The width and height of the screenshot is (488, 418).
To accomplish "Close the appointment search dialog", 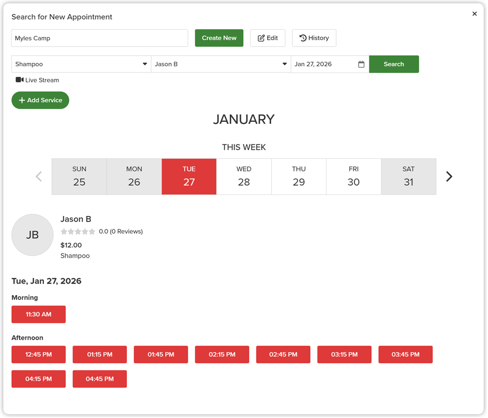I will [x=475, y=13].
